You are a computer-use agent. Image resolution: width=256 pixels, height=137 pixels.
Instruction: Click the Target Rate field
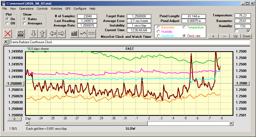(139, 16)
